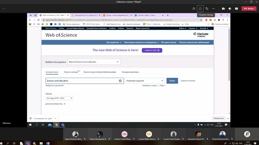Show hidden bookmarks with the double chevron
This screenshot has width=259, height=145.
(208, 24)
